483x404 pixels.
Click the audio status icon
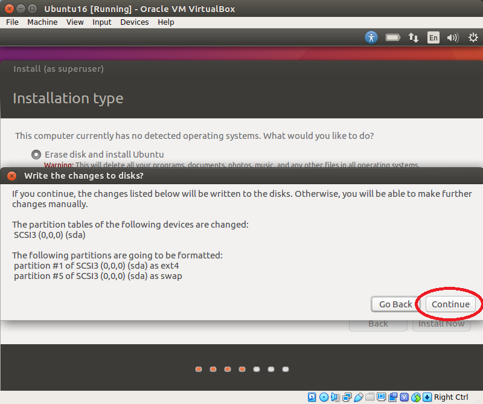point(335,397)
